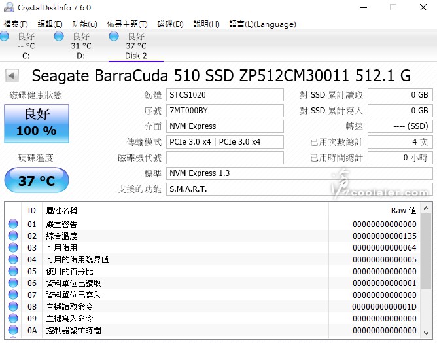This screenshot has width=437, height=343.
Task: Click status orb for attribute 05 使用的百分比
Action: [13, 271]
